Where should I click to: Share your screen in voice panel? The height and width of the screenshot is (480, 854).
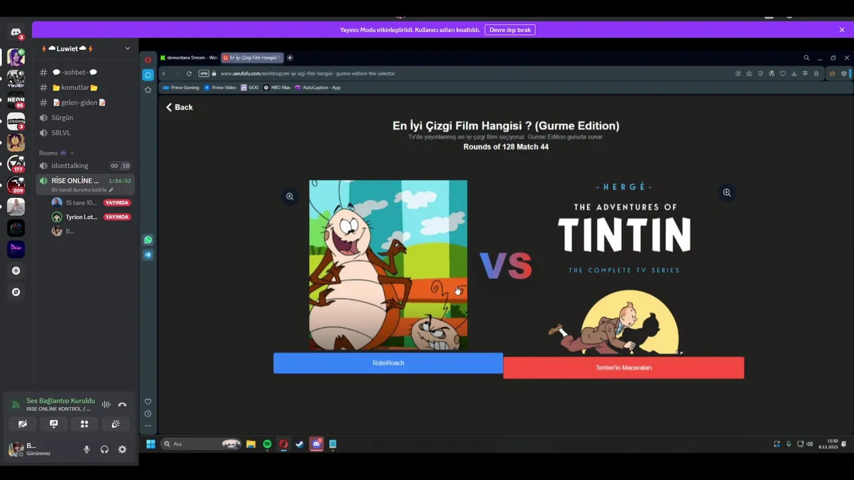[54, 424]
